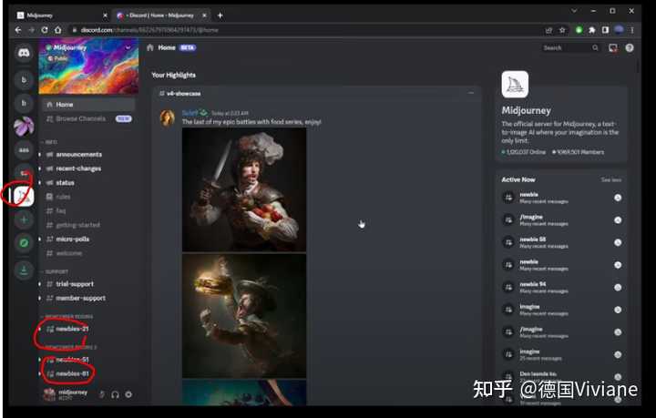Jump to newbie 94 using its row icon

(x=618, y=287)
